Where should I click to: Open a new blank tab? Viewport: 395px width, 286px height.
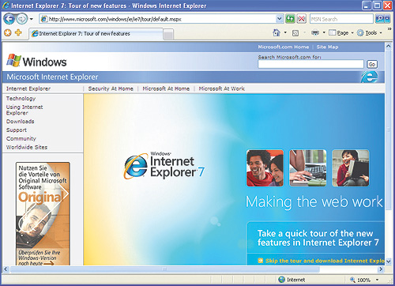168,35
